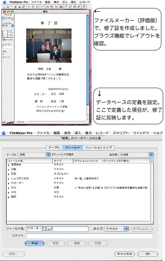165x261 pixels.
Task: Open ファイル menu in top menu bar
Action: click(x=37, y=2)
